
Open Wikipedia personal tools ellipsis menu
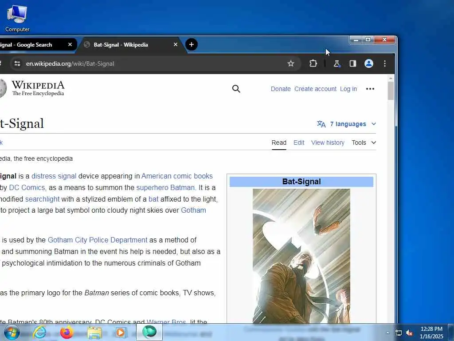click(370, 89)
